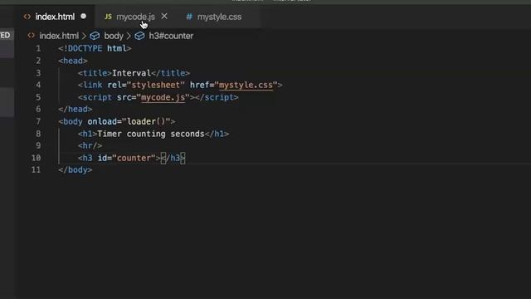
Task: Click the JS file icon on mycode.js tab
Action: 108,17
